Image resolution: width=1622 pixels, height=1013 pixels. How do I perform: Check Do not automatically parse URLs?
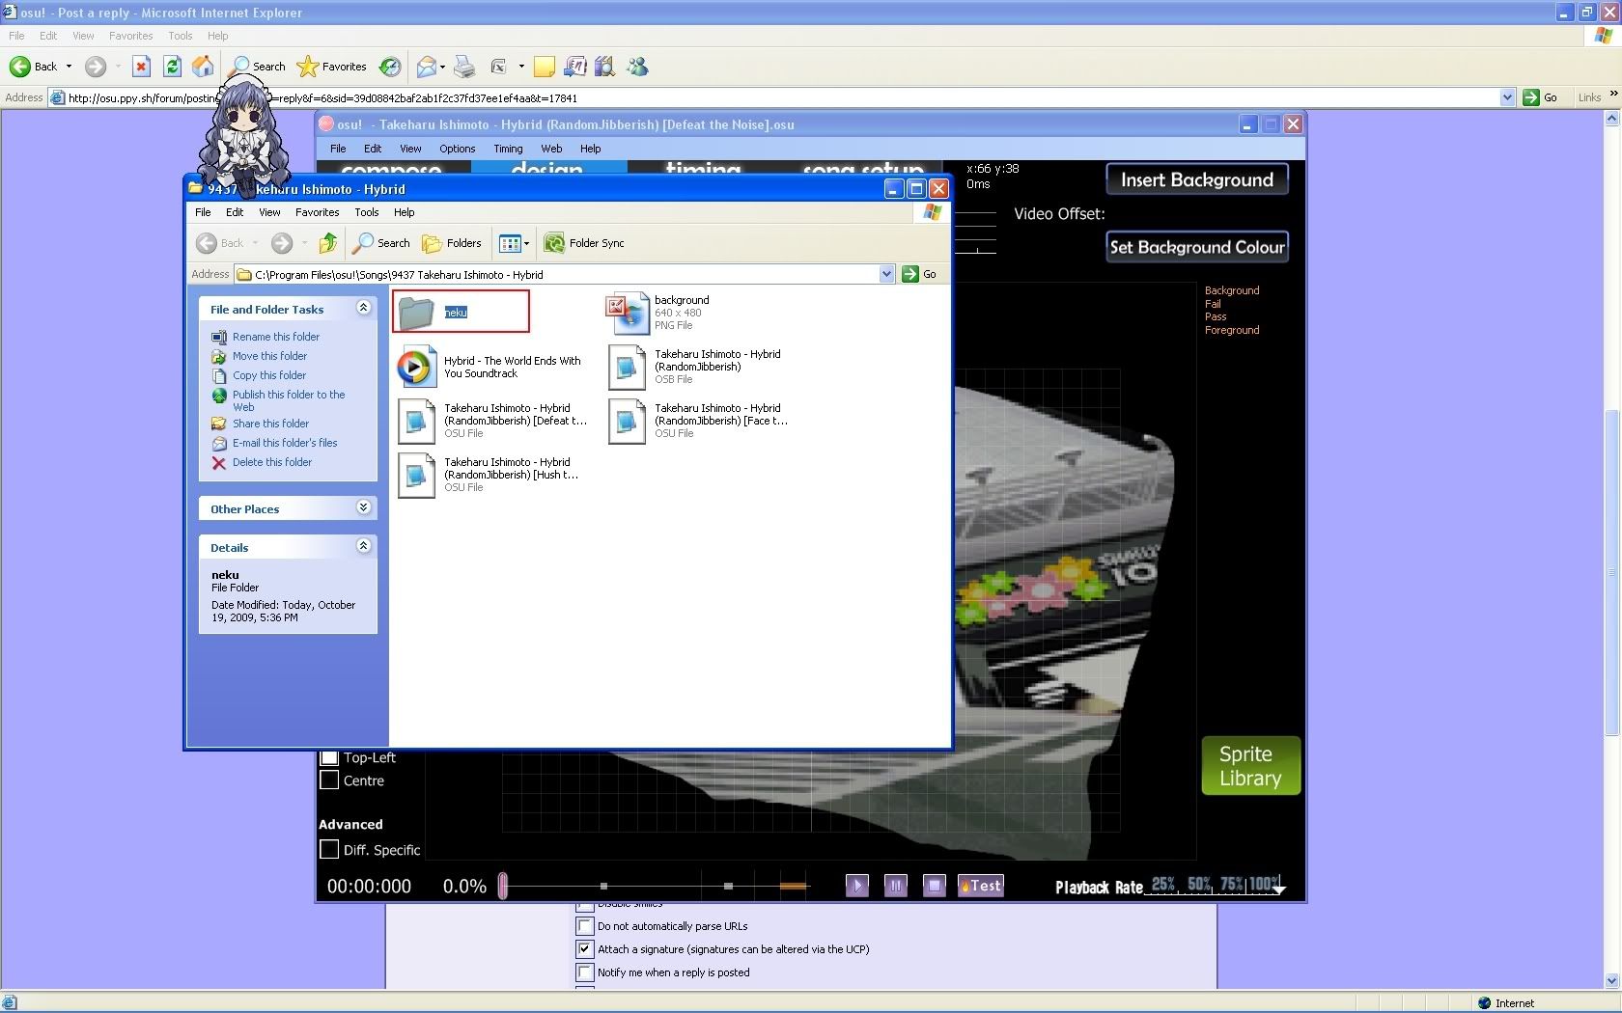point(584,926)
